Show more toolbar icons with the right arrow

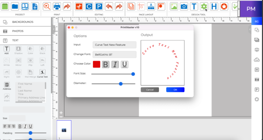tap(239, 9)
